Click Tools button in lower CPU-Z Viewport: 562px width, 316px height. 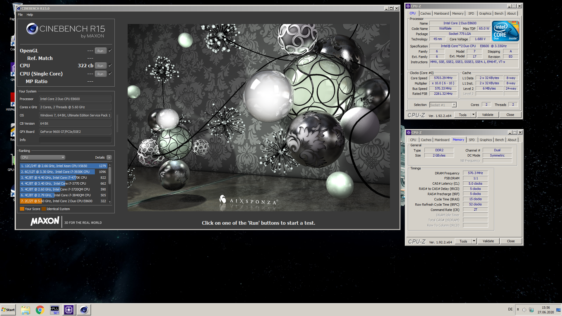(463, 241)
